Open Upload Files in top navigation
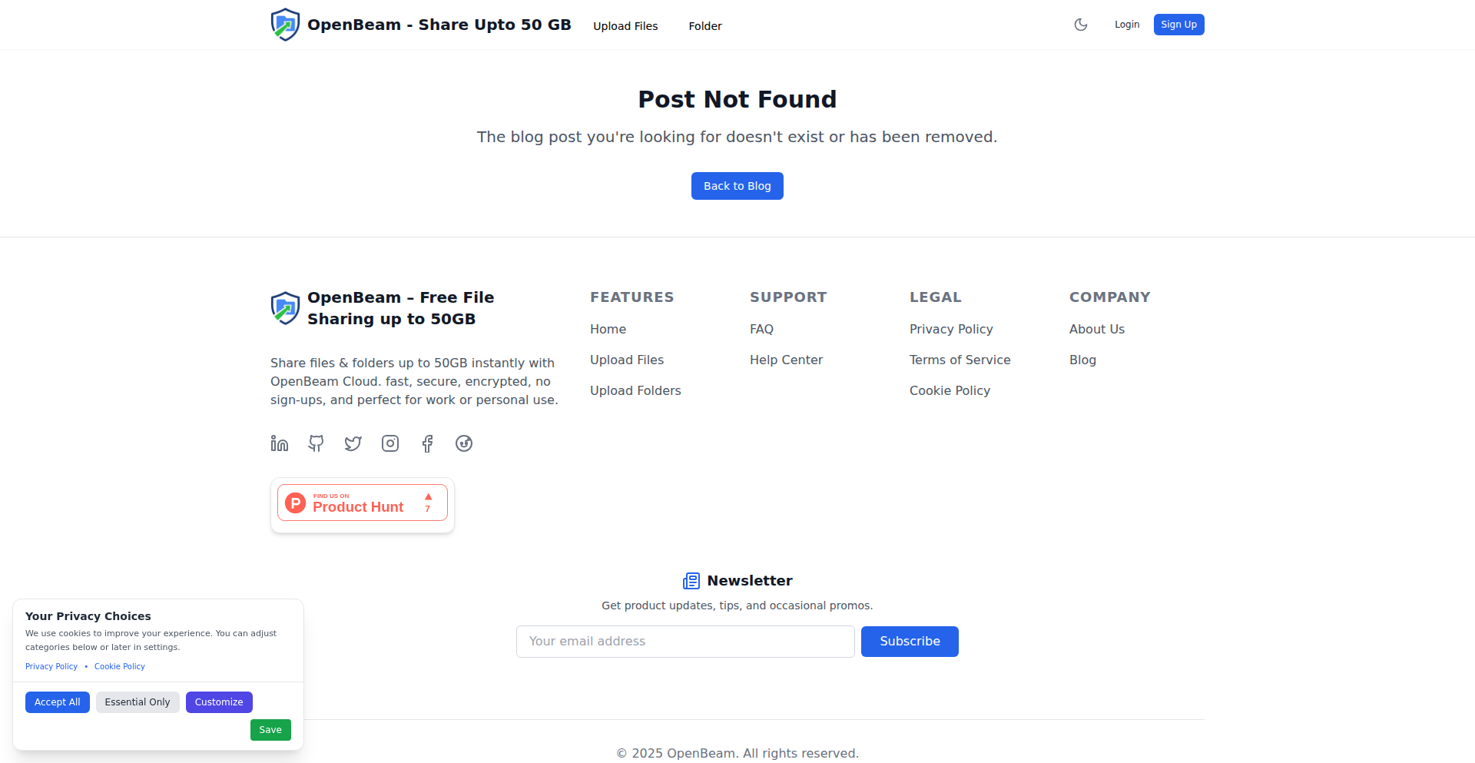This screenshot has width=1475, height=763. pos(625,26)
